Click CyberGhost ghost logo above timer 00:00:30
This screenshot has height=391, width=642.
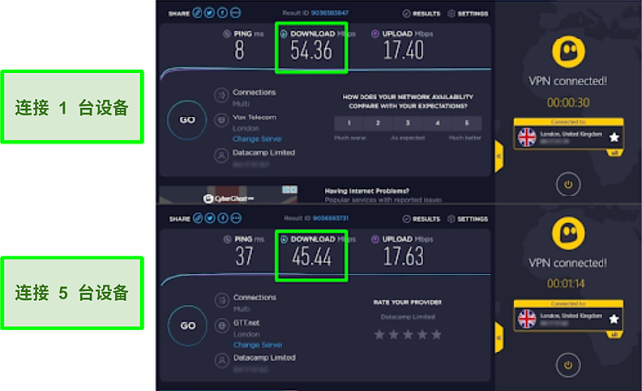click(x=568, y=51)
